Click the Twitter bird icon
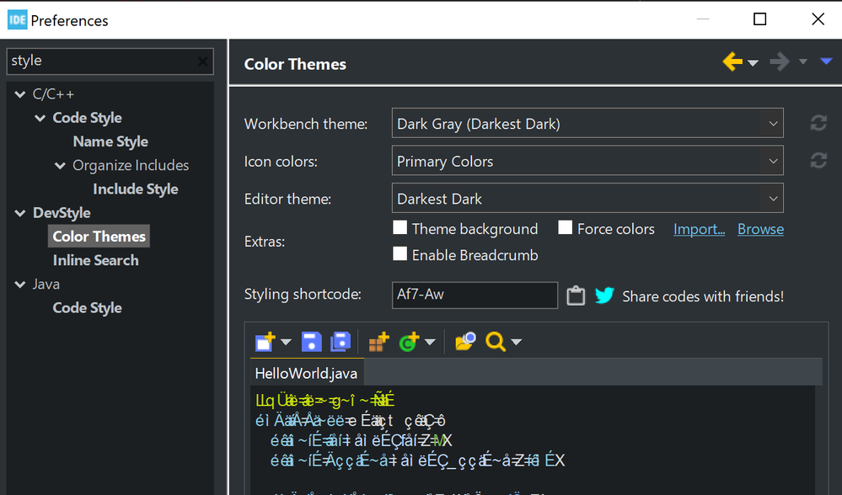842x495 pixels. pos(604,295)
